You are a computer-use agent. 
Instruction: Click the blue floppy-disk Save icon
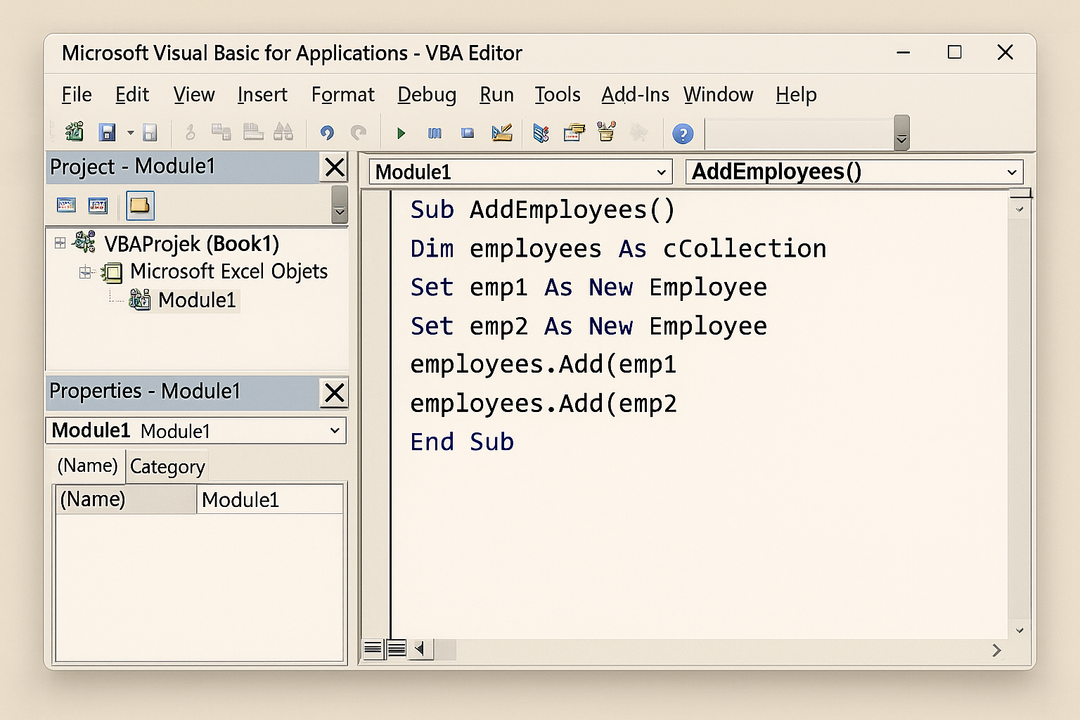click(x=107, y=132)
